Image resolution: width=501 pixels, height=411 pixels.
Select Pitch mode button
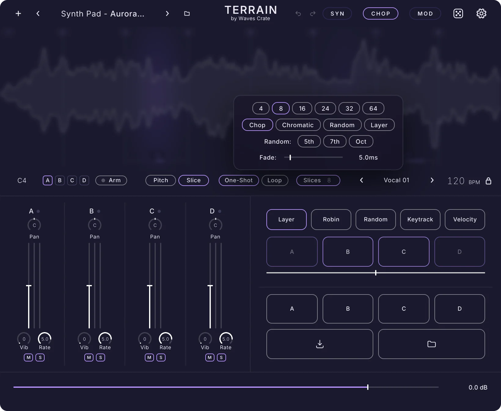[x=161, y=180]
